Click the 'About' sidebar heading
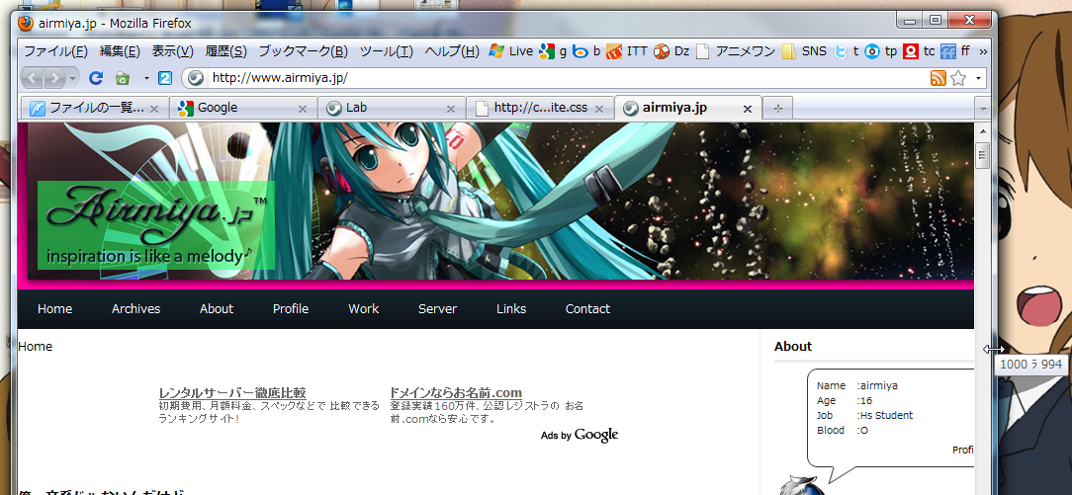Screen dimensions: 1072x495 point(793,347)
